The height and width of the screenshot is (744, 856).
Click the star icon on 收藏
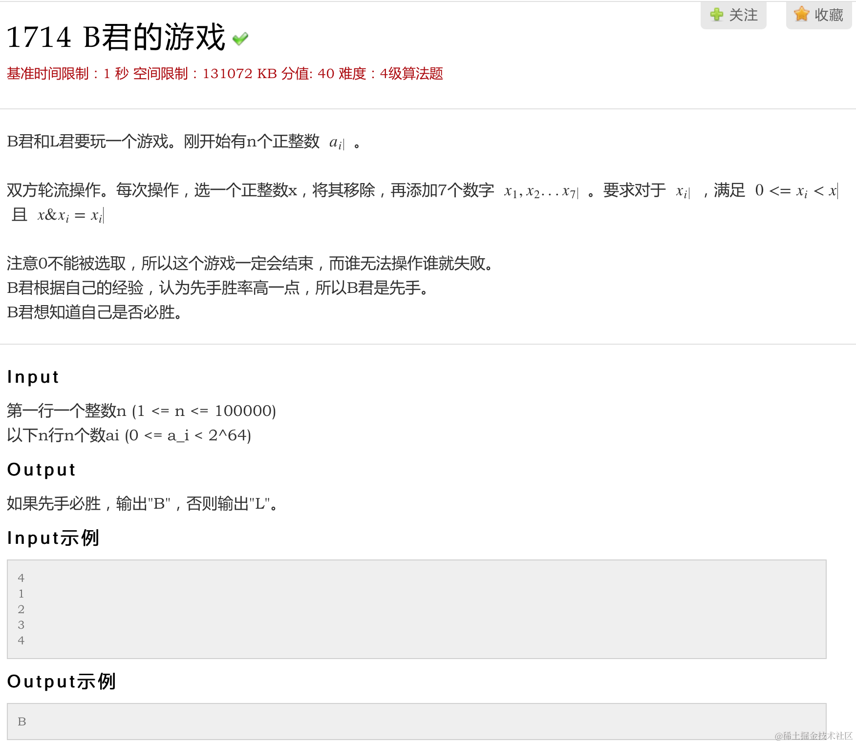click(x=802, y=14)
